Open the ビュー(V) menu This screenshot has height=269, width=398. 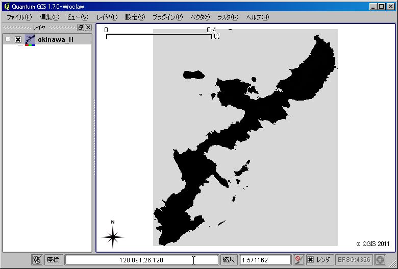click(x=78, y=17)
